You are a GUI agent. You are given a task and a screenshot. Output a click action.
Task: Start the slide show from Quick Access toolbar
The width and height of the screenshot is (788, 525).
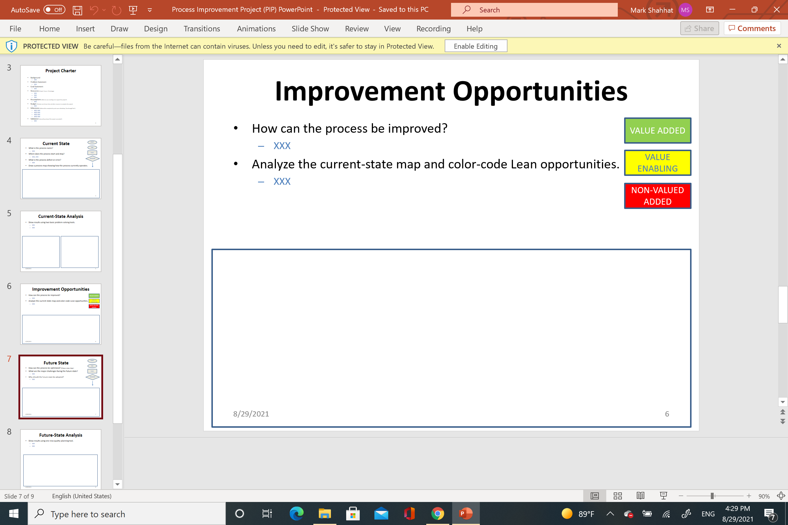(x=133, y=10)
